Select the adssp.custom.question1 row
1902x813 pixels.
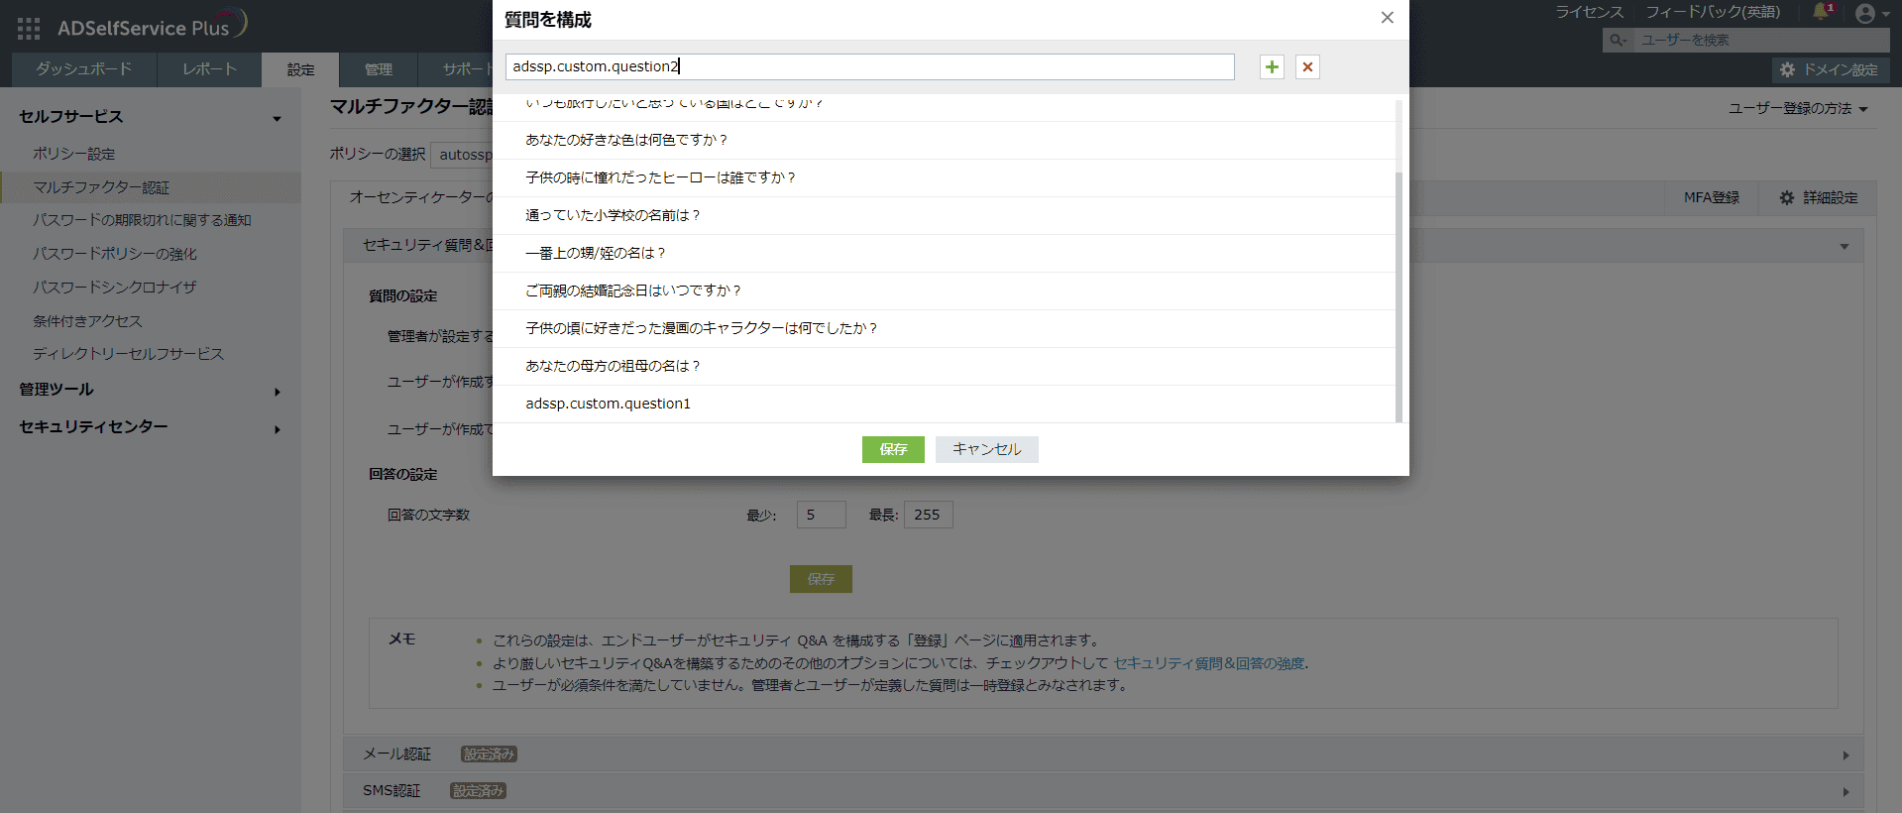pos(944,404)
